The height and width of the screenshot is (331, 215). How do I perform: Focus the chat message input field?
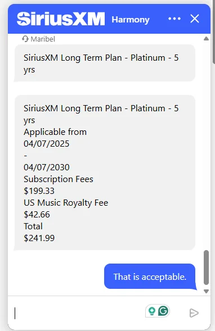(78, 313)
